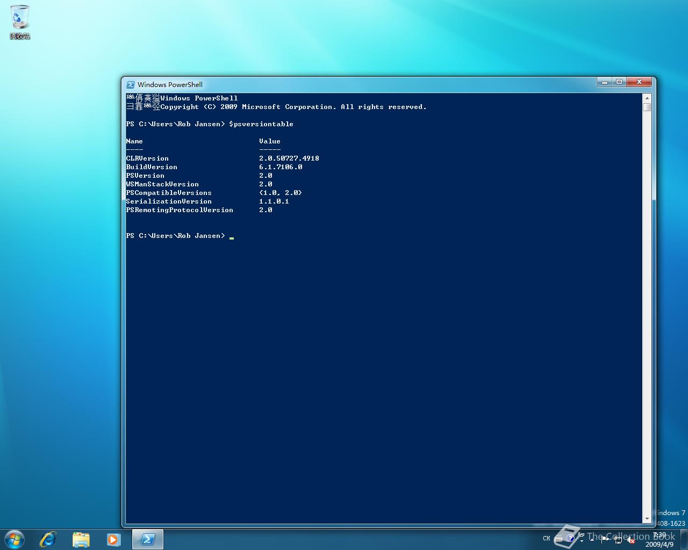The image size is (688, 550).
Task: Open the Start menu orb
Action: (14, 539)
